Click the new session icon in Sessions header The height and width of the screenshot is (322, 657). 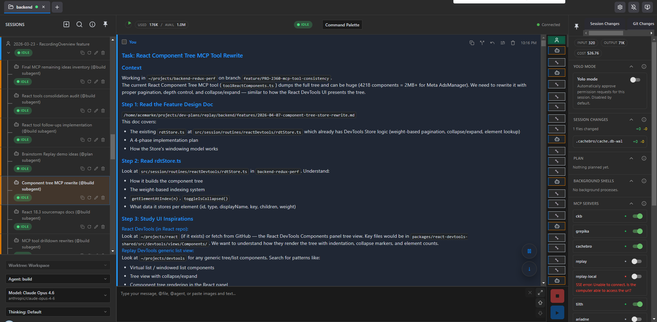pos(66,24)
